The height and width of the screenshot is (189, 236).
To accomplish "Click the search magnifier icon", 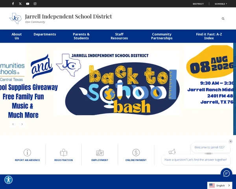I will point(223,19).
